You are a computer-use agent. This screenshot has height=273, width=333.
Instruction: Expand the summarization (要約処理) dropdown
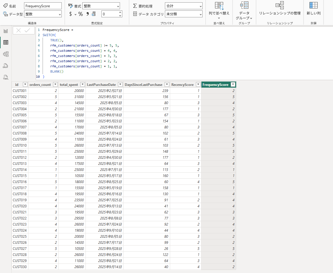183,6
